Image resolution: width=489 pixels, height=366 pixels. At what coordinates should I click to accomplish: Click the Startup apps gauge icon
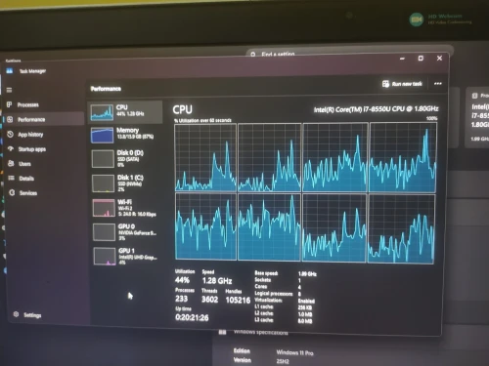[11, 148]
